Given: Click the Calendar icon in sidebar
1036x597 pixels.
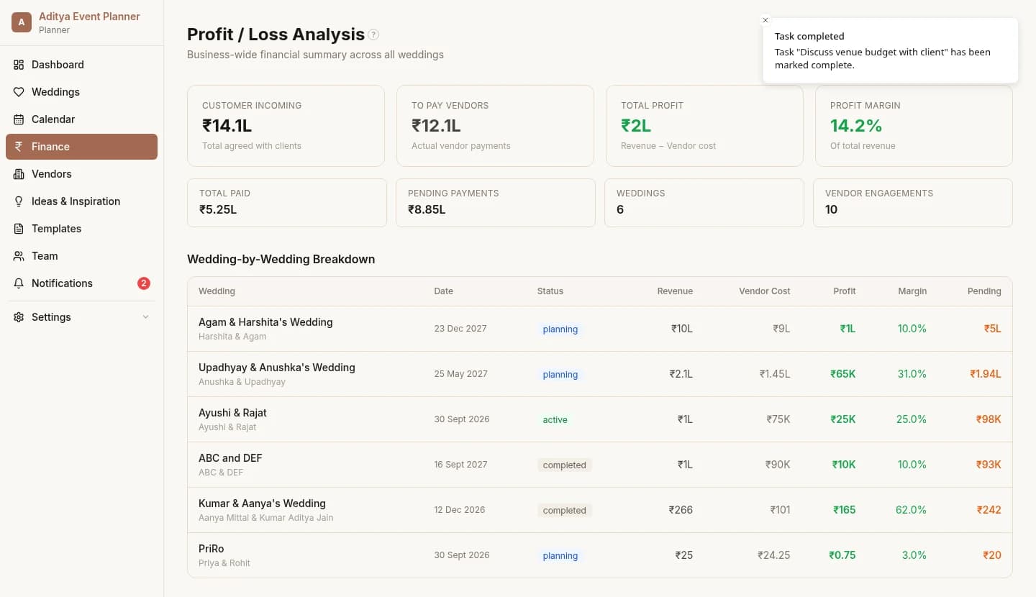Looking at the screenshot, I should coord(19,119).
